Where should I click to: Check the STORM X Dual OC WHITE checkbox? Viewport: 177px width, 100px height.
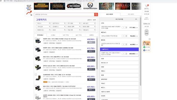point(36,95)
